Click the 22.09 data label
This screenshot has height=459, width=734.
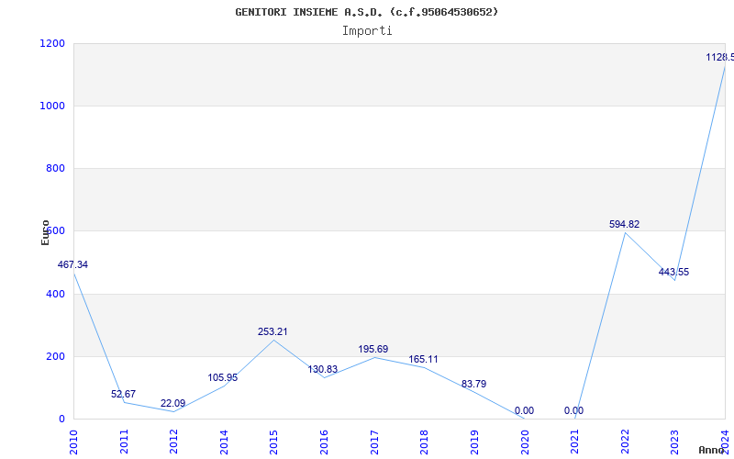tap(172, 403)
